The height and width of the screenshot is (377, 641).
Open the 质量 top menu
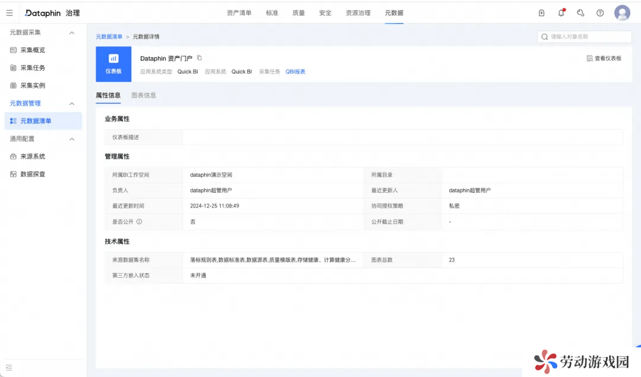(299, 13)
